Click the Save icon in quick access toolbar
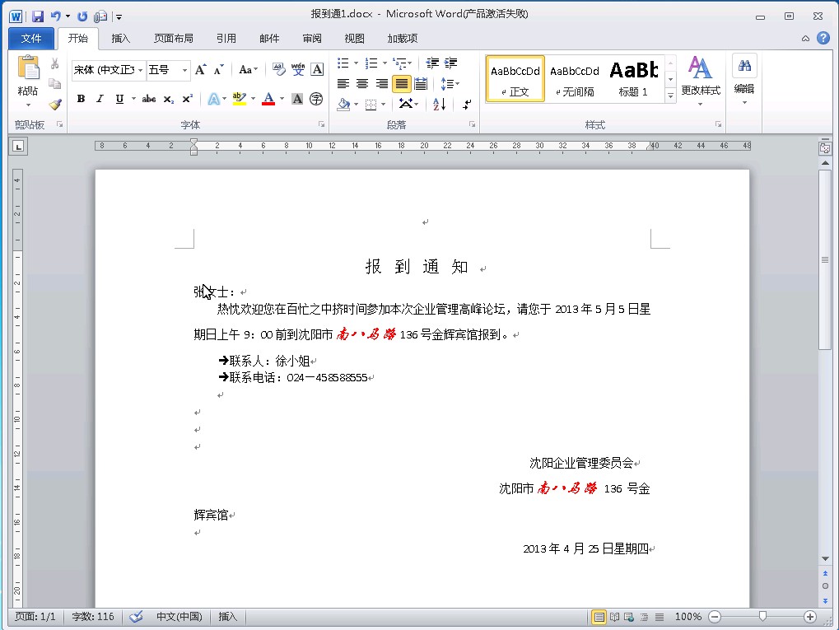 pyautogui.click(x=38, y=16)
